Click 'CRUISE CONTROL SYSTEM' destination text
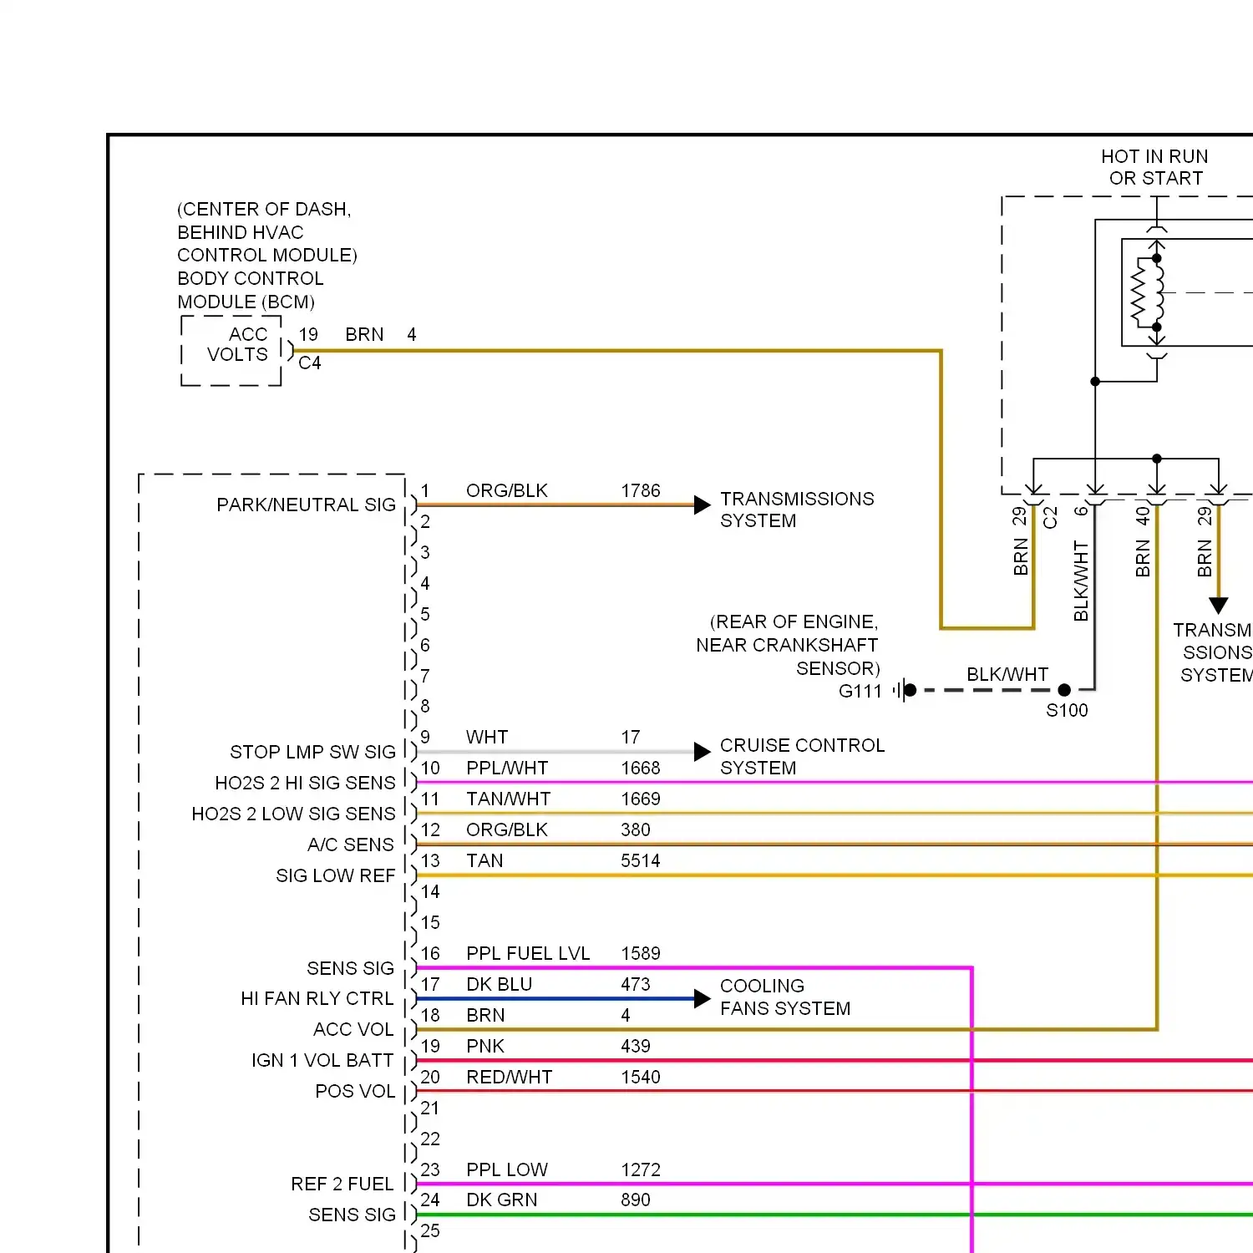 pos(802,756)
